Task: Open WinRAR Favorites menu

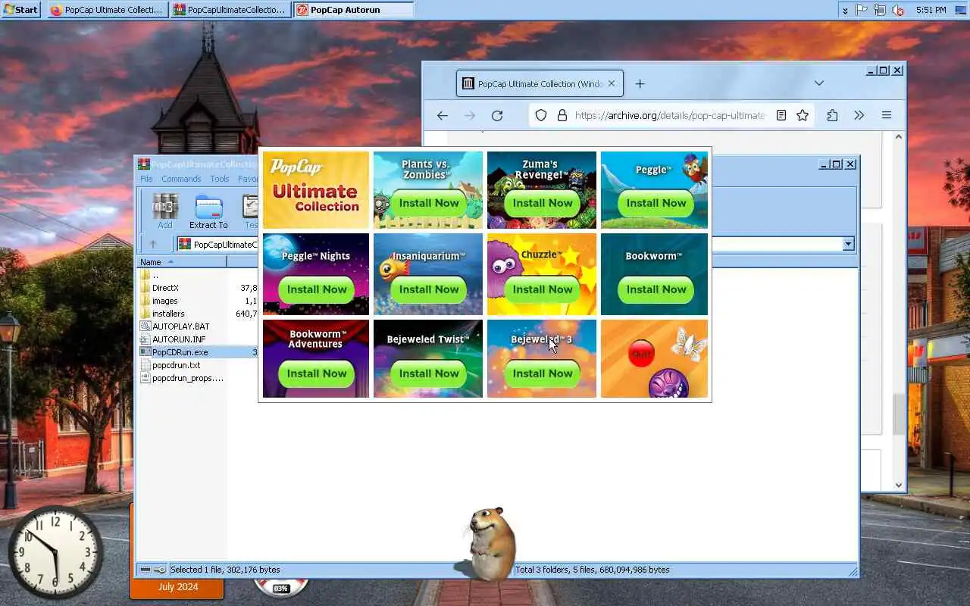Action: (248, 179)
